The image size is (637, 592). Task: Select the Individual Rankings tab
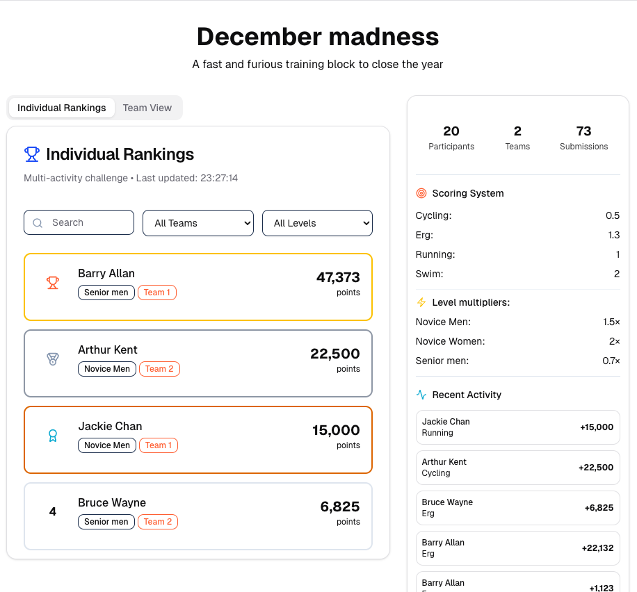click(x=61, y=108)
